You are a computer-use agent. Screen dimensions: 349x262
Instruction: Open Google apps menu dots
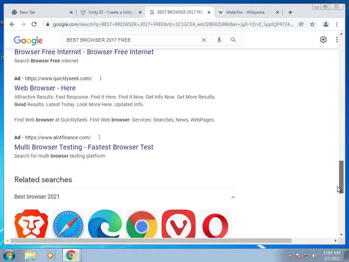337,40
